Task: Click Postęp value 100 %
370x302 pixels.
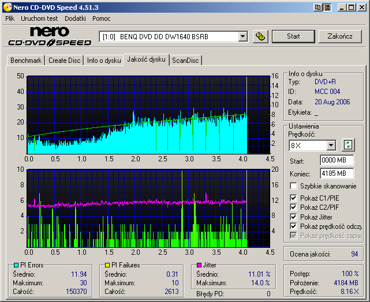Action: click(x=350, y=274)
